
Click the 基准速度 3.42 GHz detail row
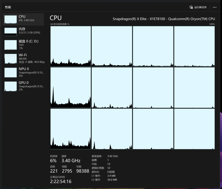104,156
